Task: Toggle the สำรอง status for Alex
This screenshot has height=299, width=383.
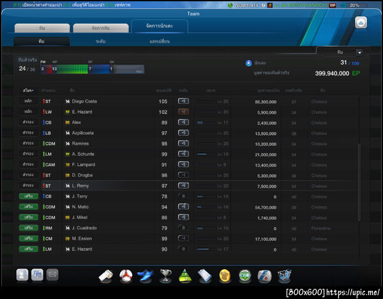Action: 28,122
